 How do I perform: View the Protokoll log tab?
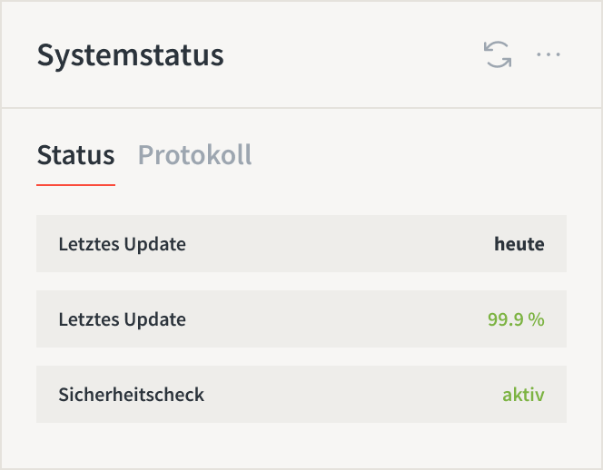194,155
